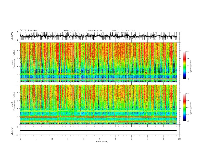Click the "5" tick on the time axis
Screen dimensions: 202x156
100,139
